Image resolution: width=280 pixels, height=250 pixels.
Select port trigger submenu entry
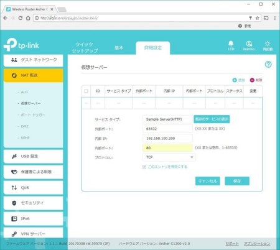coord(32,114)
